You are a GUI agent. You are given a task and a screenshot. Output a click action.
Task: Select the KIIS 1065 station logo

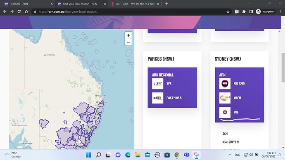pyautogui.click(x=225, y=83)
